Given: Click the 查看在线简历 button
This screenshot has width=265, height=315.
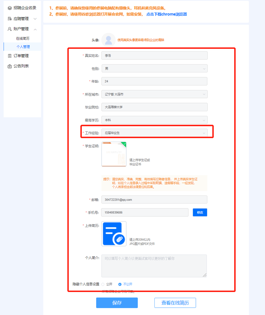Looking at the screenshot, I should pyautogui.click(x=175, y=303).
